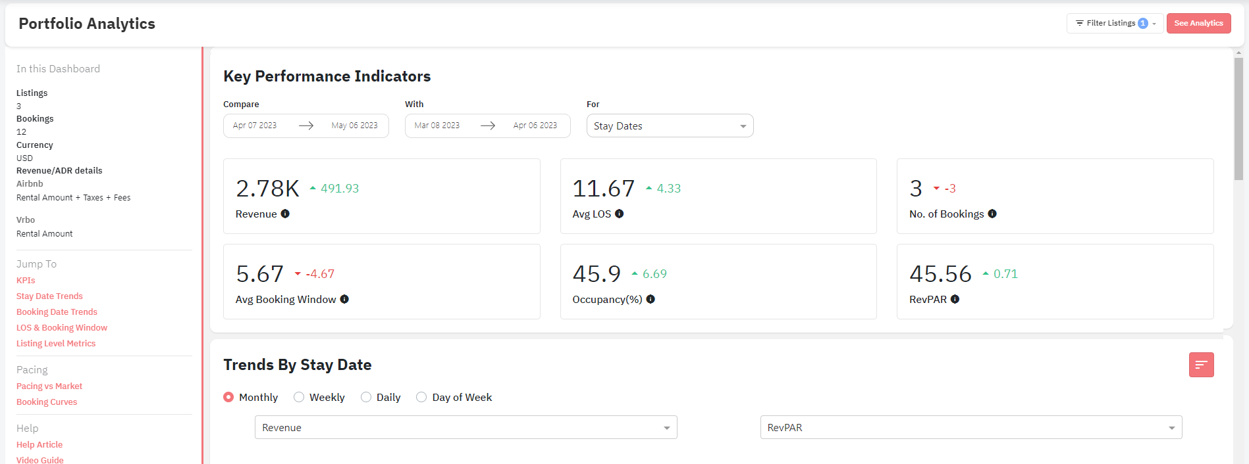Select the Weekly radio button
The height and width of the screenshot is (464, 1249).
click(x=299, y=397)
